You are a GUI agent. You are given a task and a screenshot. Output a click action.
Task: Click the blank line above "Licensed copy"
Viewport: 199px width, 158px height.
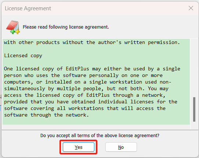pyautogui.click(x=96, y=49)
